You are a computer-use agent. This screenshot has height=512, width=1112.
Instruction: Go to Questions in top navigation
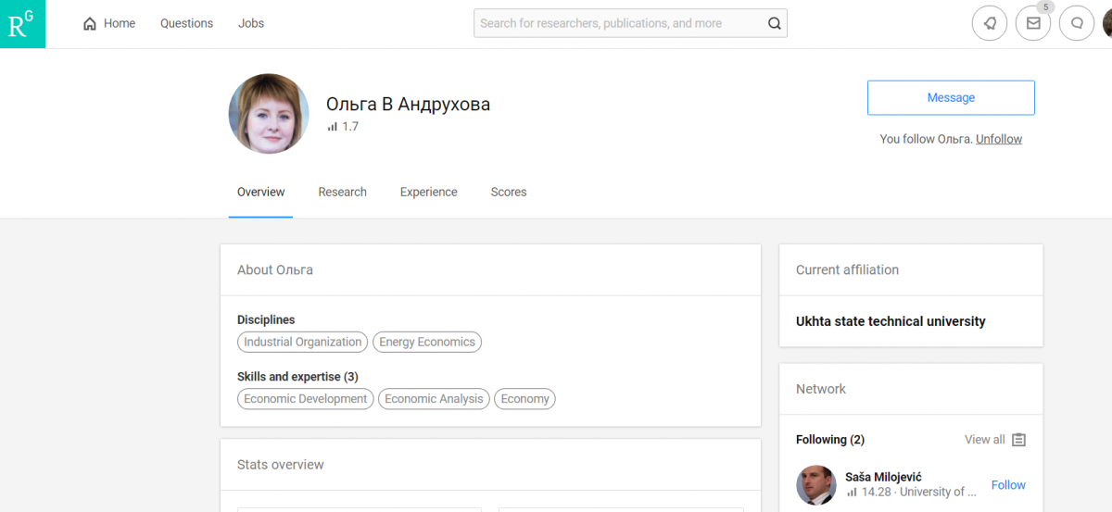[x=186, y=24]
